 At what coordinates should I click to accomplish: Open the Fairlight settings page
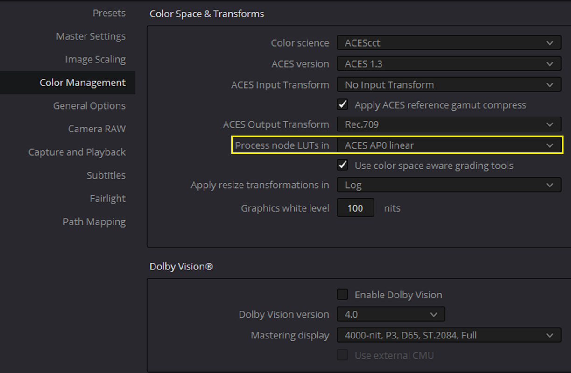(107, 199)
